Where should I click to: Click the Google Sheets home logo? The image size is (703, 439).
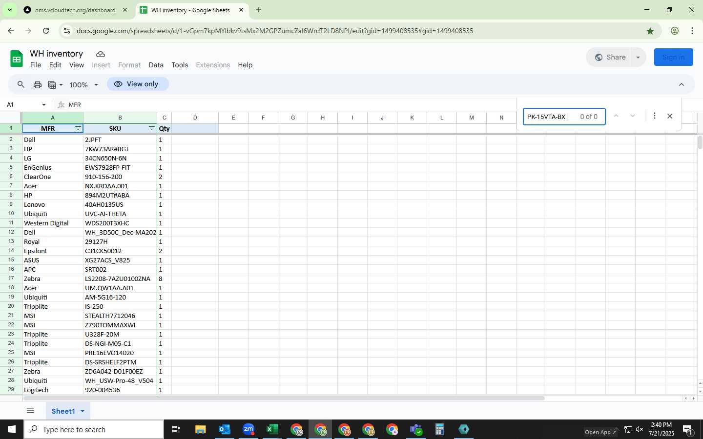17,59
